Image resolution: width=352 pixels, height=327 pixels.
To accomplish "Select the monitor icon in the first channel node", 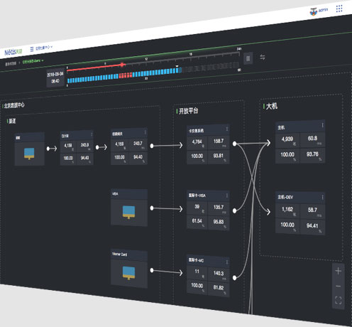I will point(29,154).
